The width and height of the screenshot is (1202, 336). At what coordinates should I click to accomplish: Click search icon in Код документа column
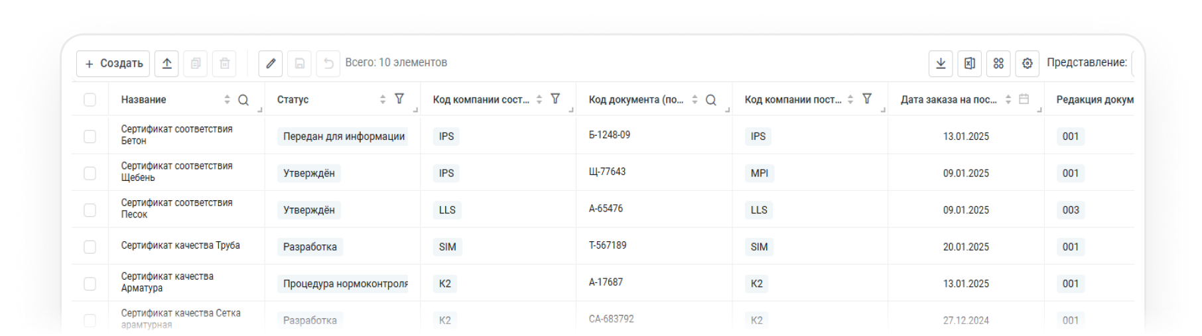point(710,100)
